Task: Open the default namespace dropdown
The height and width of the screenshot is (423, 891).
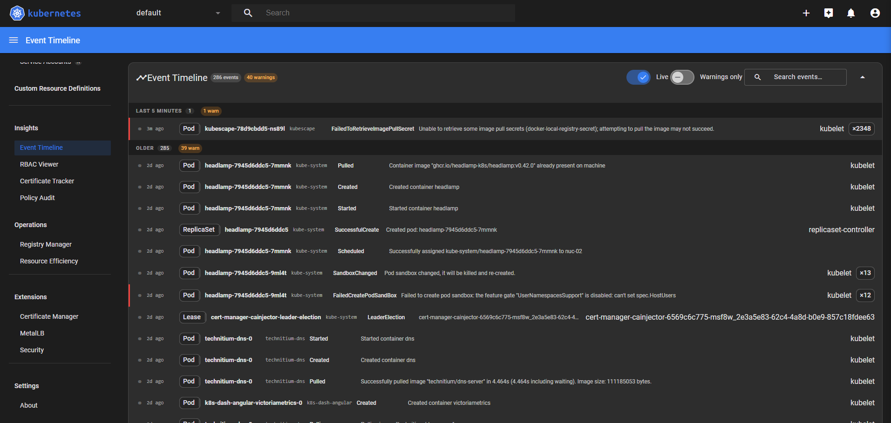Action: [x=178, y=13]
